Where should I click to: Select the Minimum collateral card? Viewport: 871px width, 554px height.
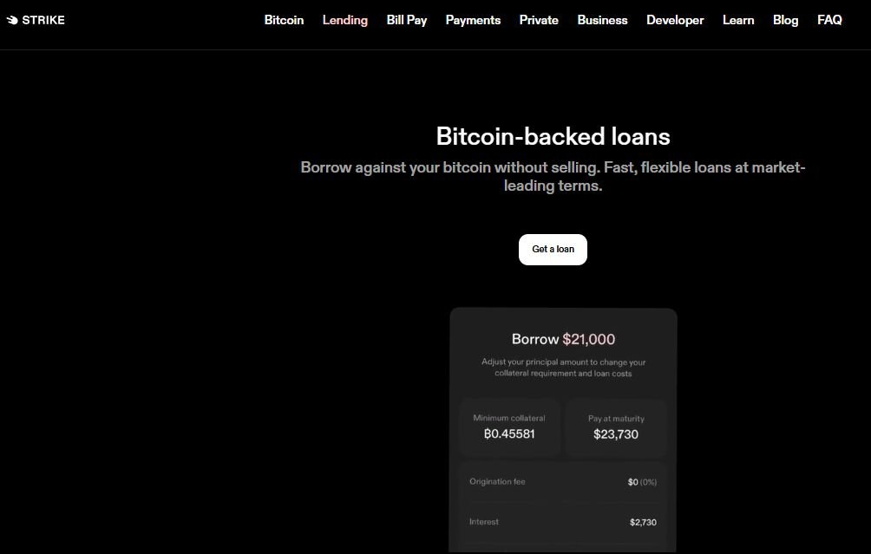(x=509, y=427)
